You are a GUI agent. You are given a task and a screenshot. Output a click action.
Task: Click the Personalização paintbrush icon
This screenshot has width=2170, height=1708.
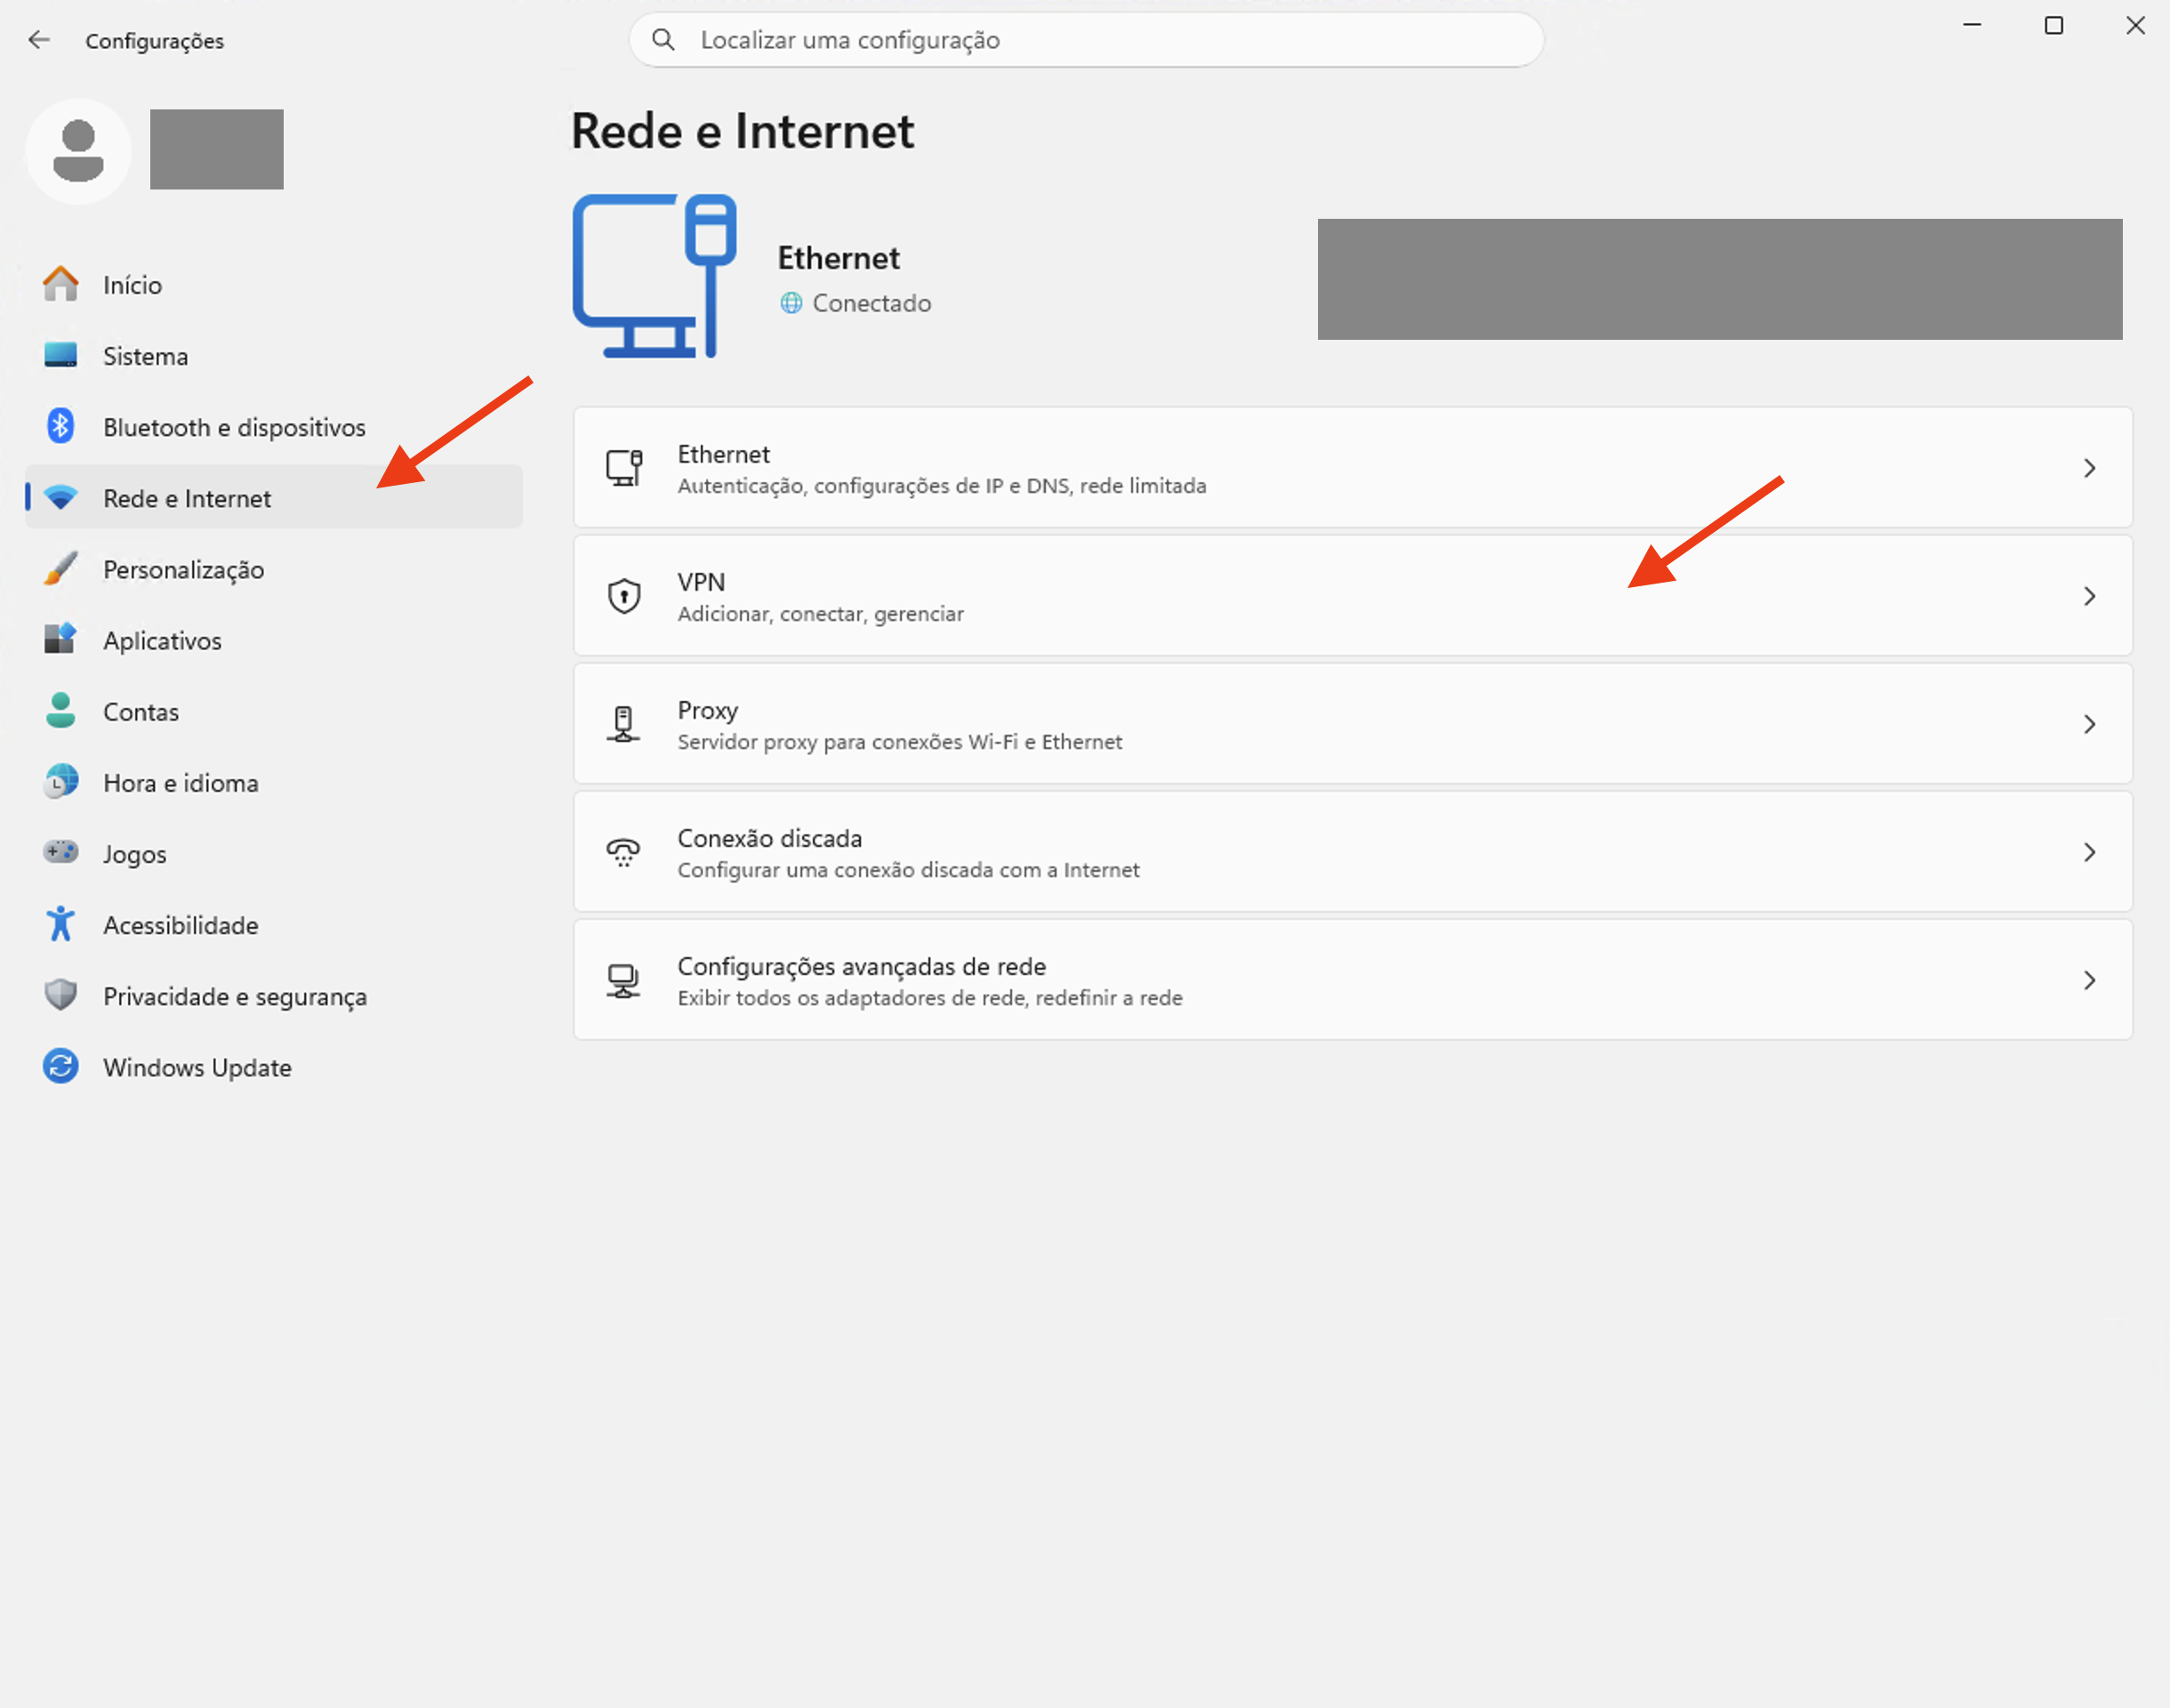61,568
